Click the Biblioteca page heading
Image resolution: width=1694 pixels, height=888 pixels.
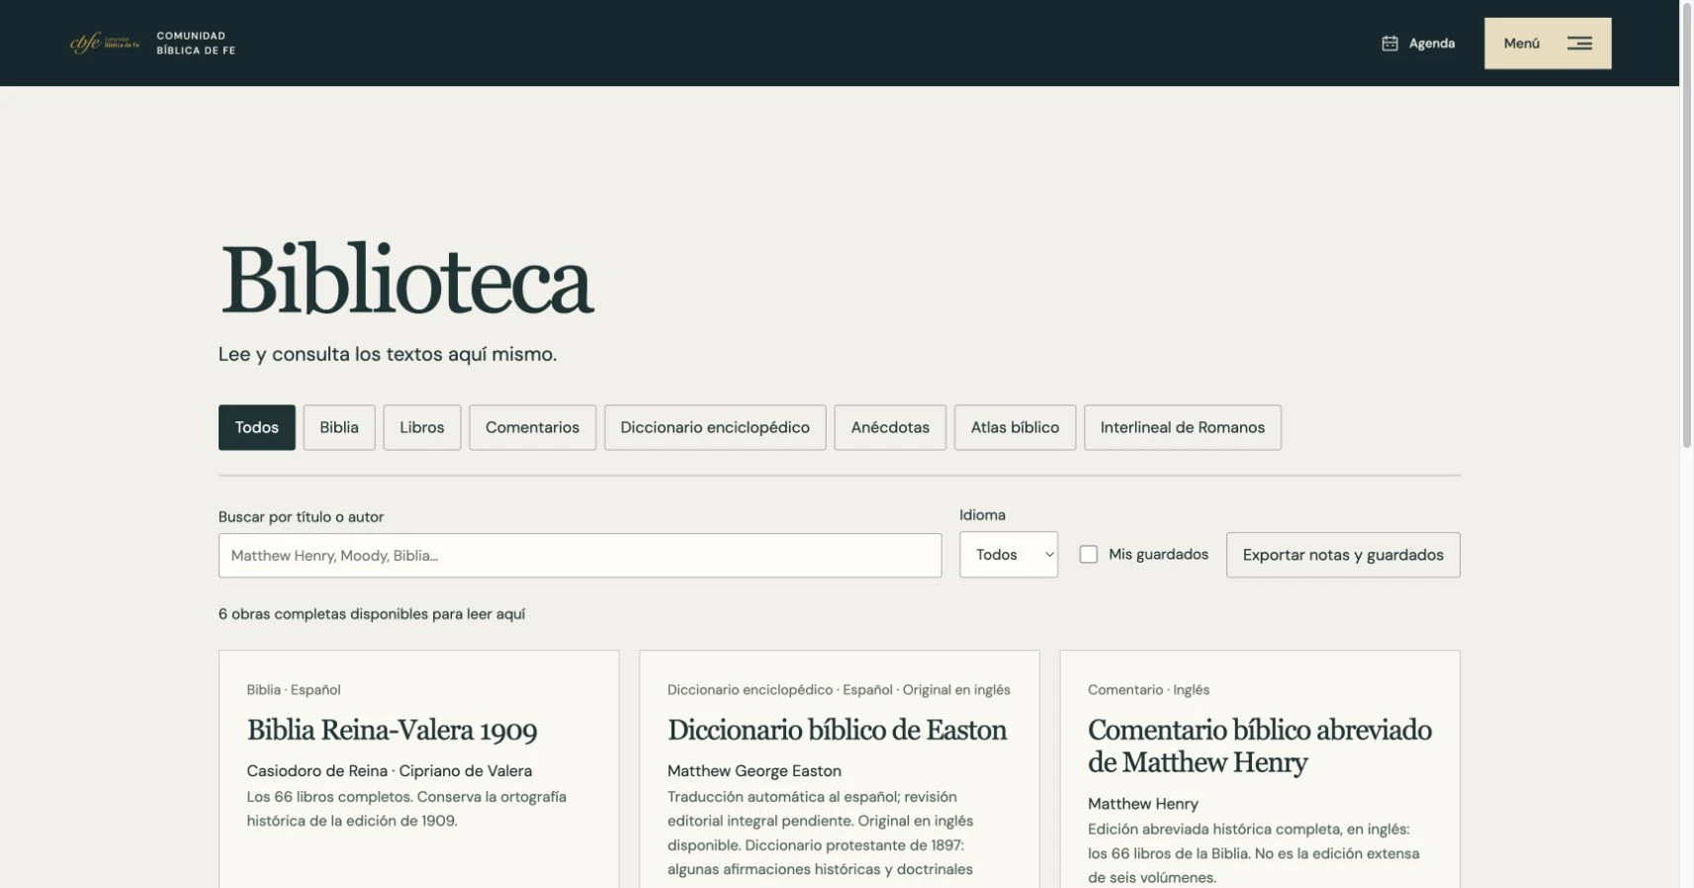pos(406,280)
